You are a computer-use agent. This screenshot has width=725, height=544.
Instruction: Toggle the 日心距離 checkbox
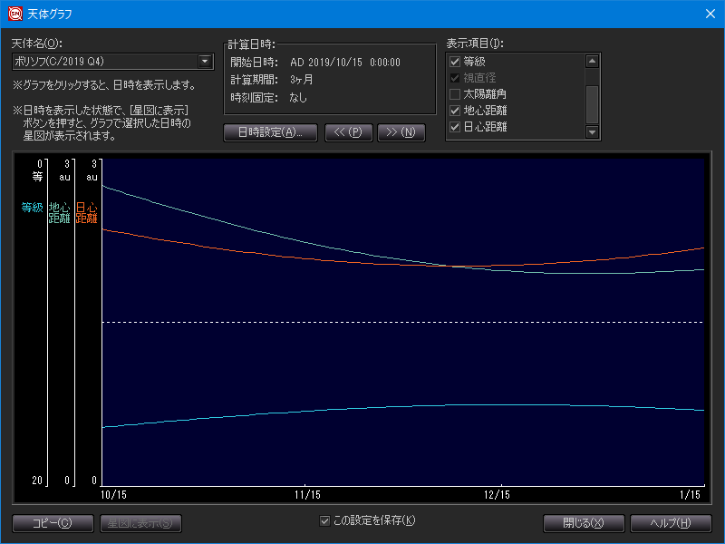455,127
